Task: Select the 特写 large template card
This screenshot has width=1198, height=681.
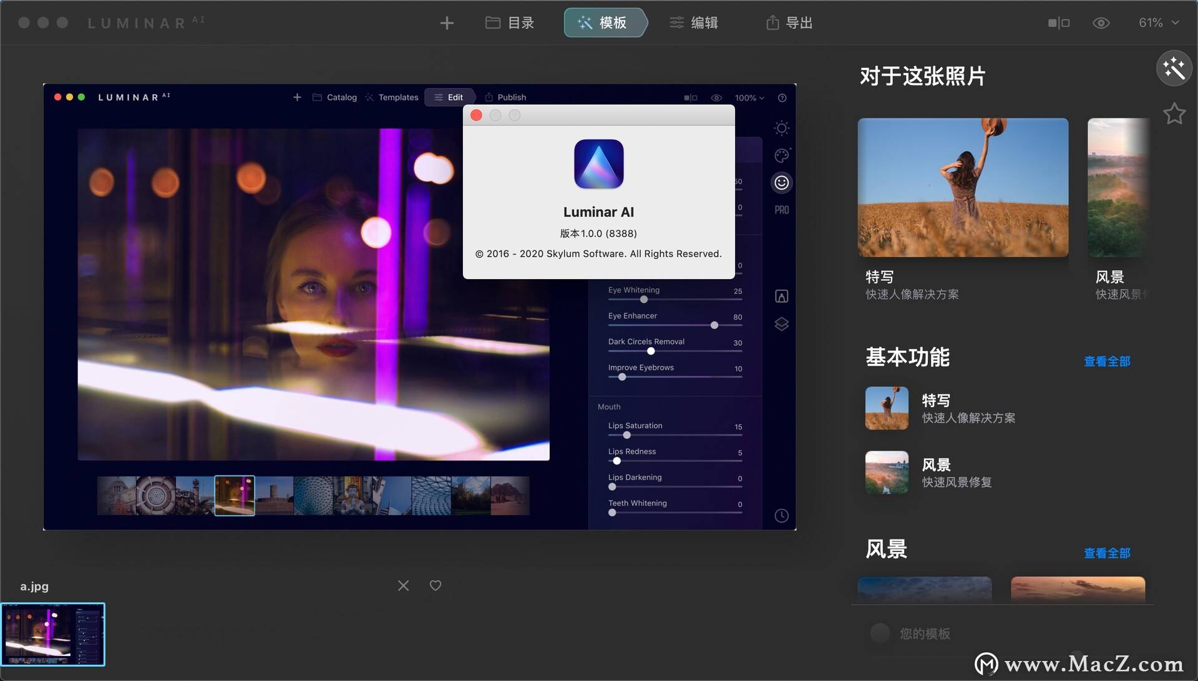Action: click(x=962, y=187)
